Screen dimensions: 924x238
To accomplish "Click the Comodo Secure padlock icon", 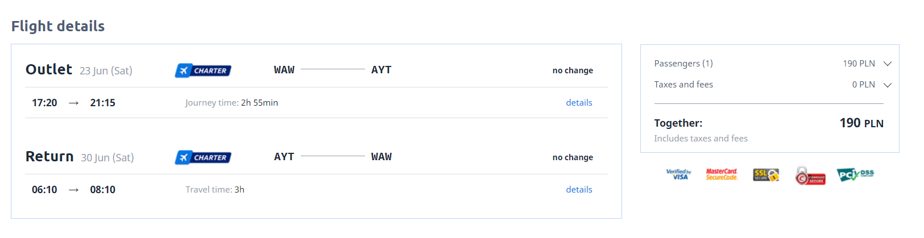I will pos(810,176).
